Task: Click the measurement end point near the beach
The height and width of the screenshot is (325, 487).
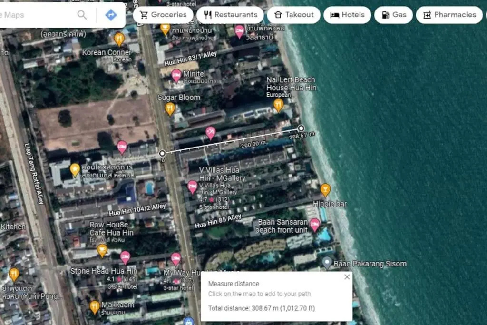Action: click(x=301, y=128)
